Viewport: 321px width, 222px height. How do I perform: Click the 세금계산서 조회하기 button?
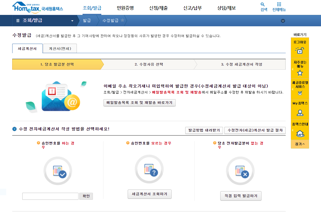(149, 194)
